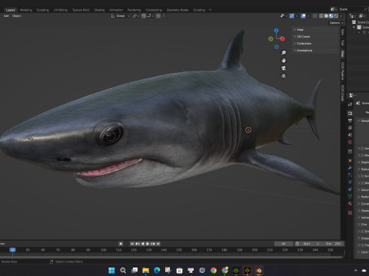Viewport: 369px width, 276px height.
Task: Expand the View panel in the sidebar
Action: point(315,30)
